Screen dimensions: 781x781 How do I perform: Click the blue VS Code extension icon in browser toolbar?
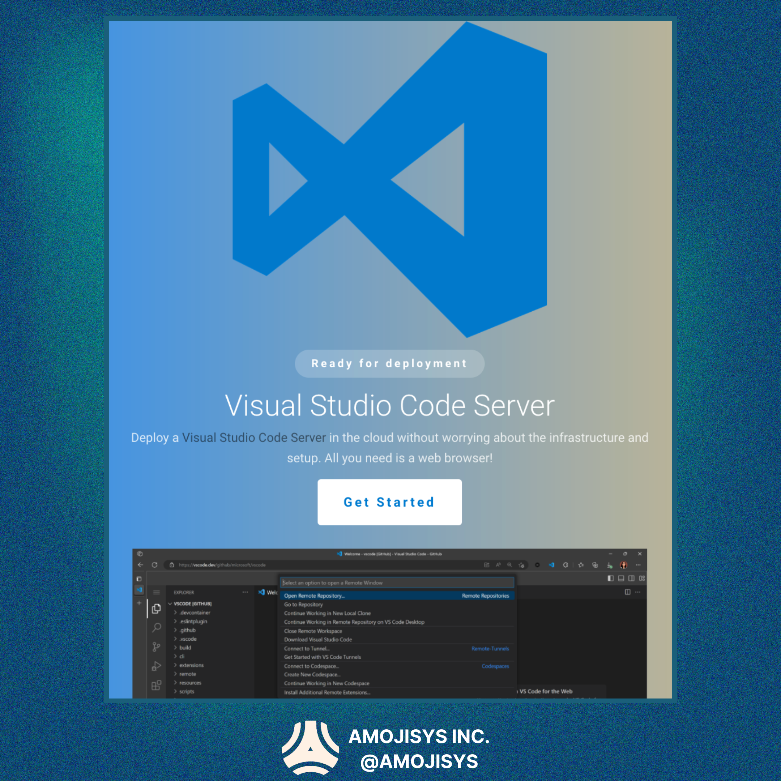click(x=551, y=565)
